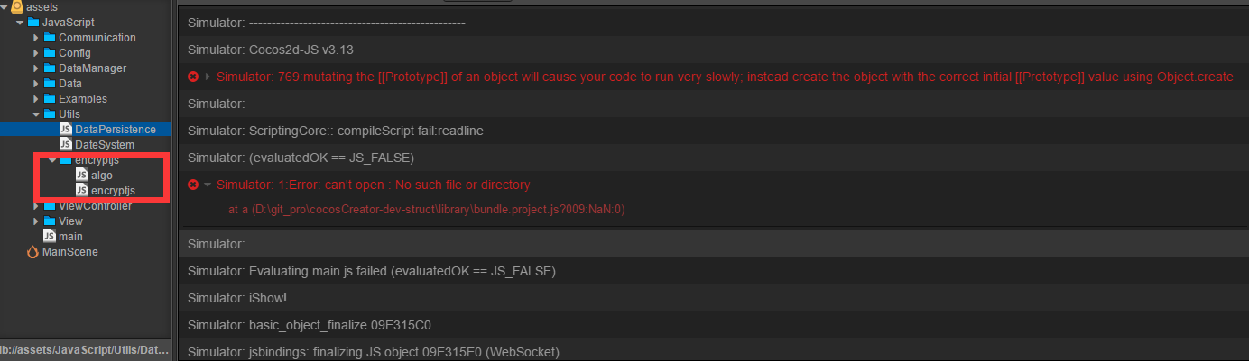1249x361 pixels.
Task: Collapse the JavaScript folder
Action: point(20,23)
